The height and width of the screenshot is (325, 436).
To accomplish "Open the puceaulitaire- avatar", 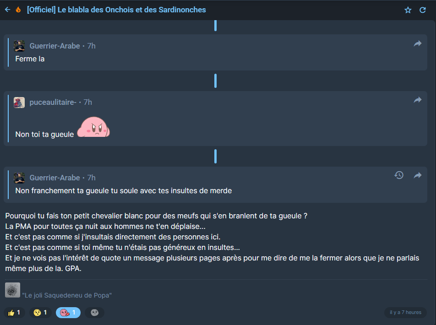I will pyautogui.click(x=19, y=103).
